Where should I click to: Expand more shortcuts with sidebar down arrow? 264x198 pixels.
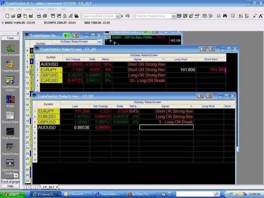point(16,176)
